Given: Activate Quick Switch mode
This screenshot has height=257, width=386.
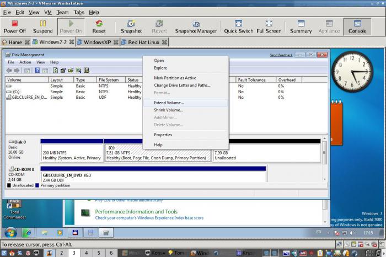Looking at the screenshot, I should tap(239, 26).
